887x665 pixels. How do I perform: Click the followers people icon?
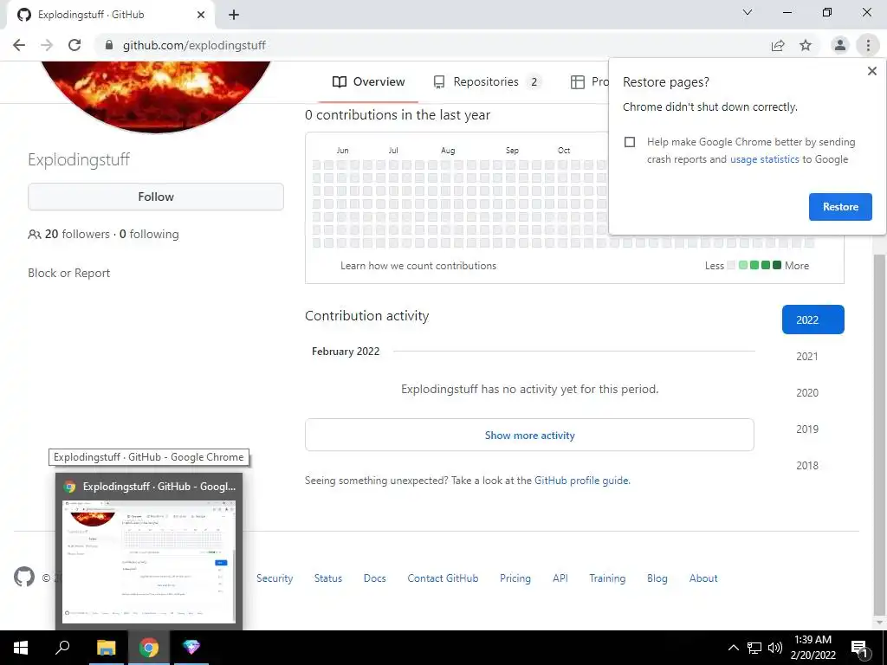pos(35,234)
